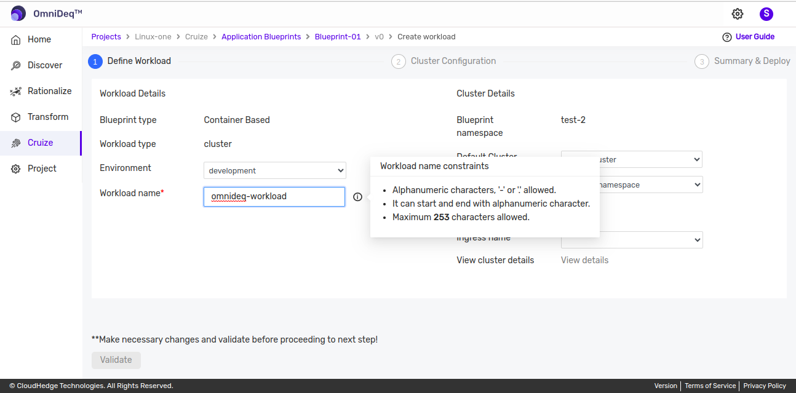This screenshot has height=393, width=796.
Task: Go to Discover in sidebar
Action: pyautogui.click(x=45, y=65)
